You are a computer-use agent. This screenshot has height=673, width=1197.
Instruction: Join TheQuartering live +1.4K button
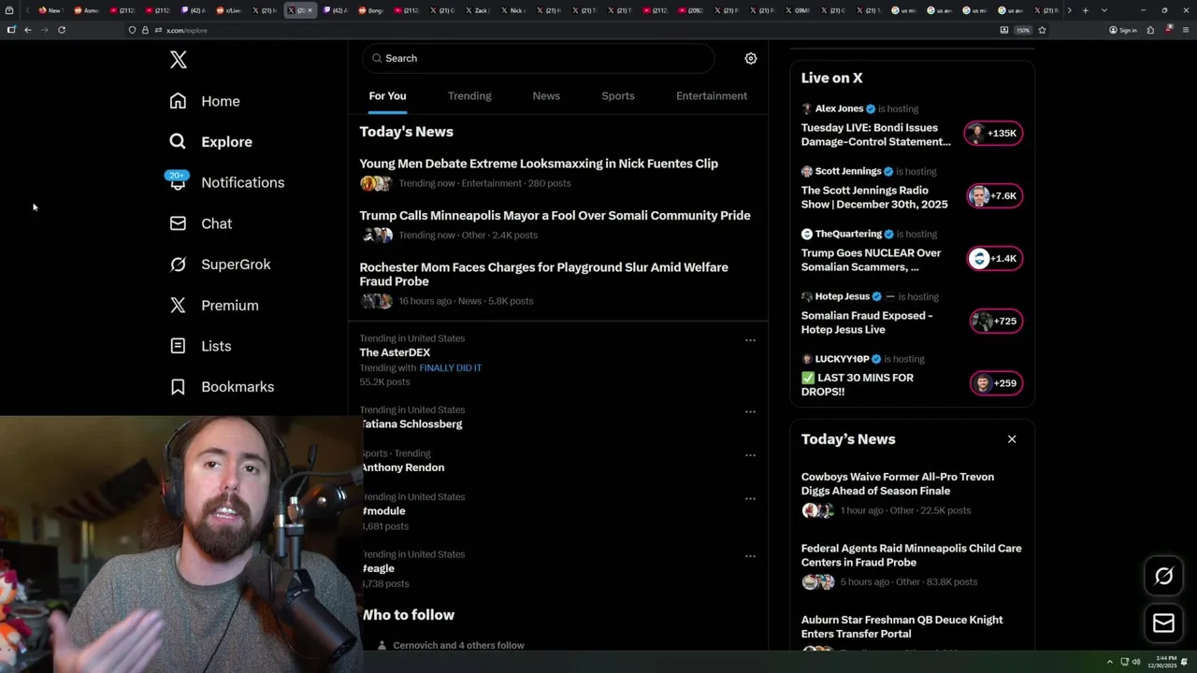click(994, 258)
